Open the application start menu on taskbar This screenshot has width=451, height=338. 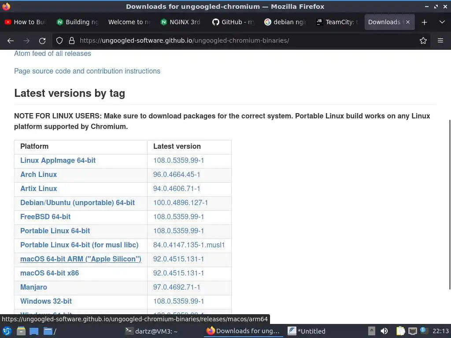point(7,331)
